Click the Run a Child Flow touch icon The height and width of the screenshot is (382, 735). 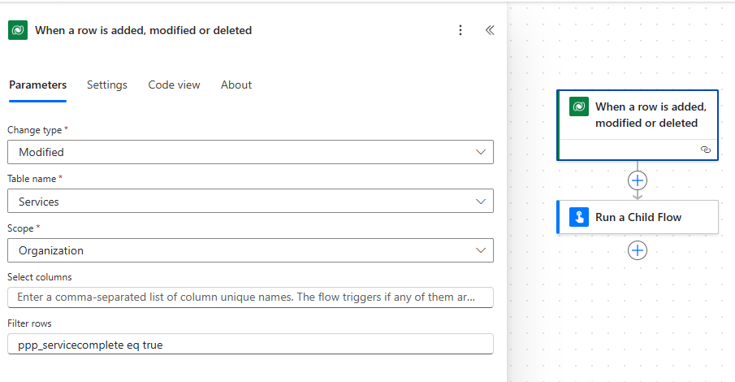579,217
